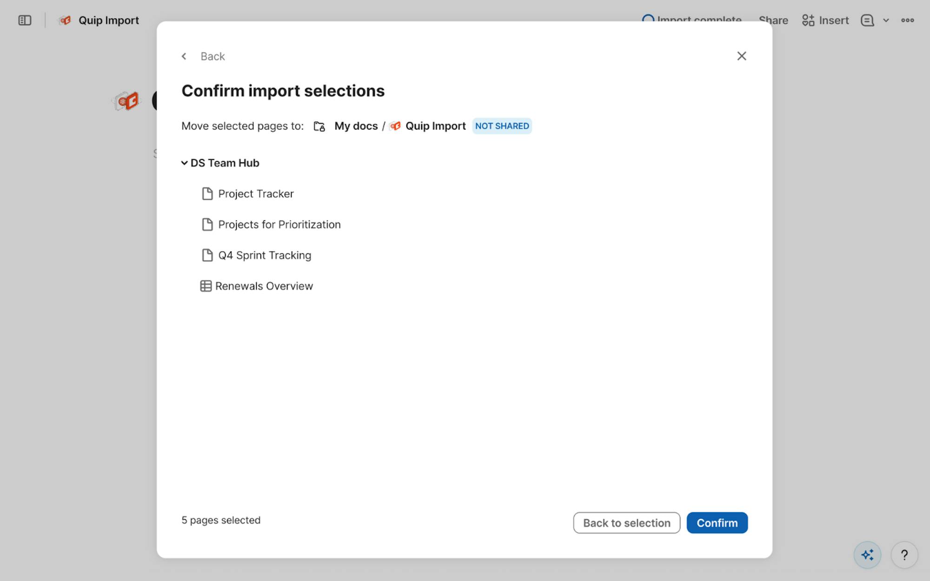Click Share in the top bar
Screen dimensions: 930x581
click(773, 20)
